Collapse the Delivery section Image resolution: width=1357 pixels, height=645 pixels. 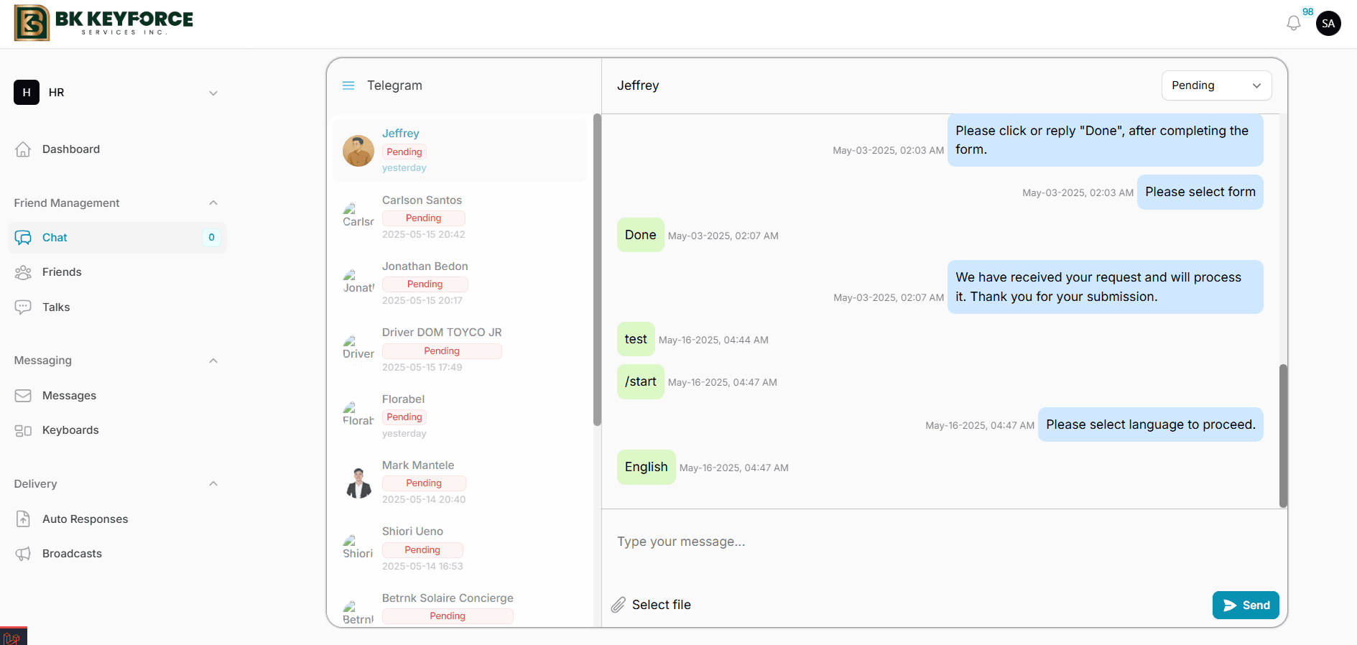(x=213, y=484)
